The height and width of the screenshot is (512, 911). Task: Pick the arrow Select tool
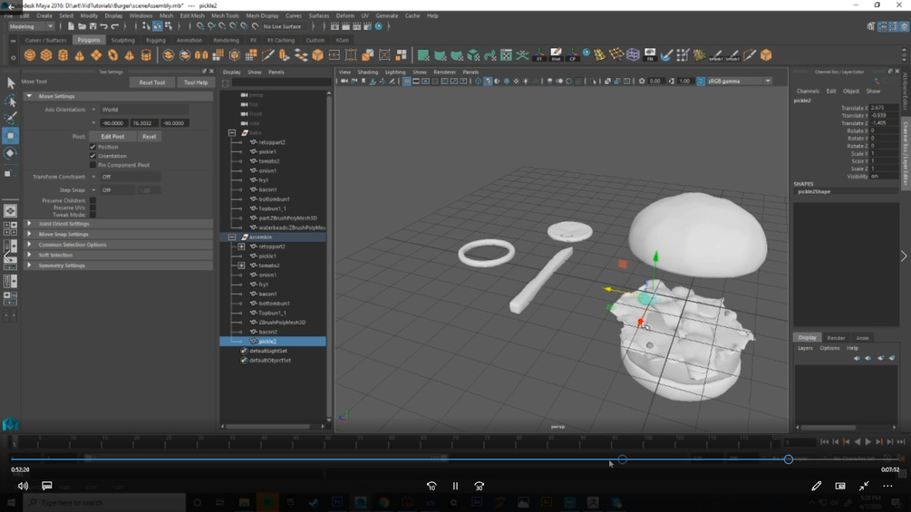tap(10, 83)
